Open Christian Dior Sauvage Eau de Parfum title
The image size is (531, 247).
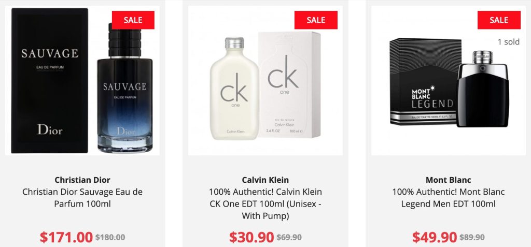82,198
